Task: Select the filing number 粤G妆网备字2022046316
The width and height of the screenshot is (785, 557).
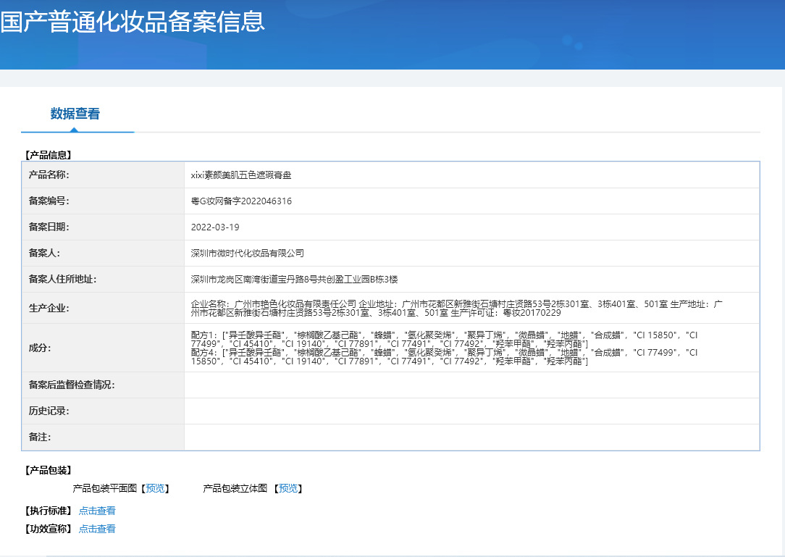Action: (241, 201)
